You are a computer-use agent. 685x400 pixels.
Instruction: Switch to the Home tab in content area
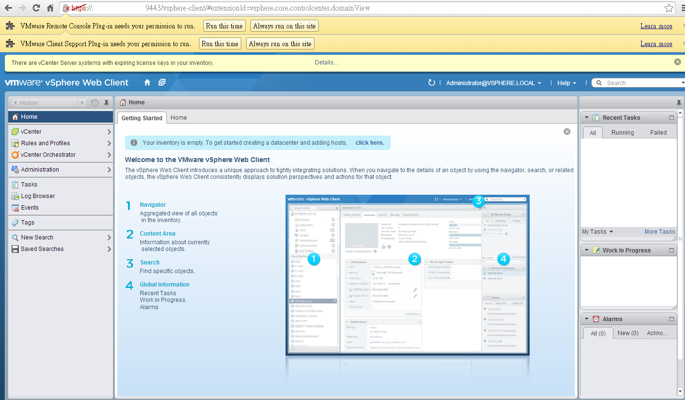point(179,118)
